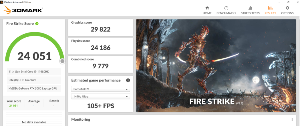Switch to the STRESS TESTS tab label

click(x=250, y=13)
